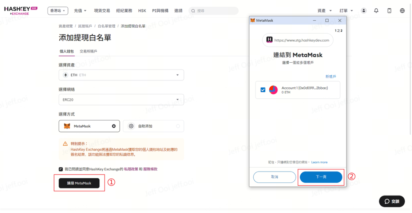Click the ETH coin icon in asset selector
Screen dimensions: 412x213
coord(66,75)
